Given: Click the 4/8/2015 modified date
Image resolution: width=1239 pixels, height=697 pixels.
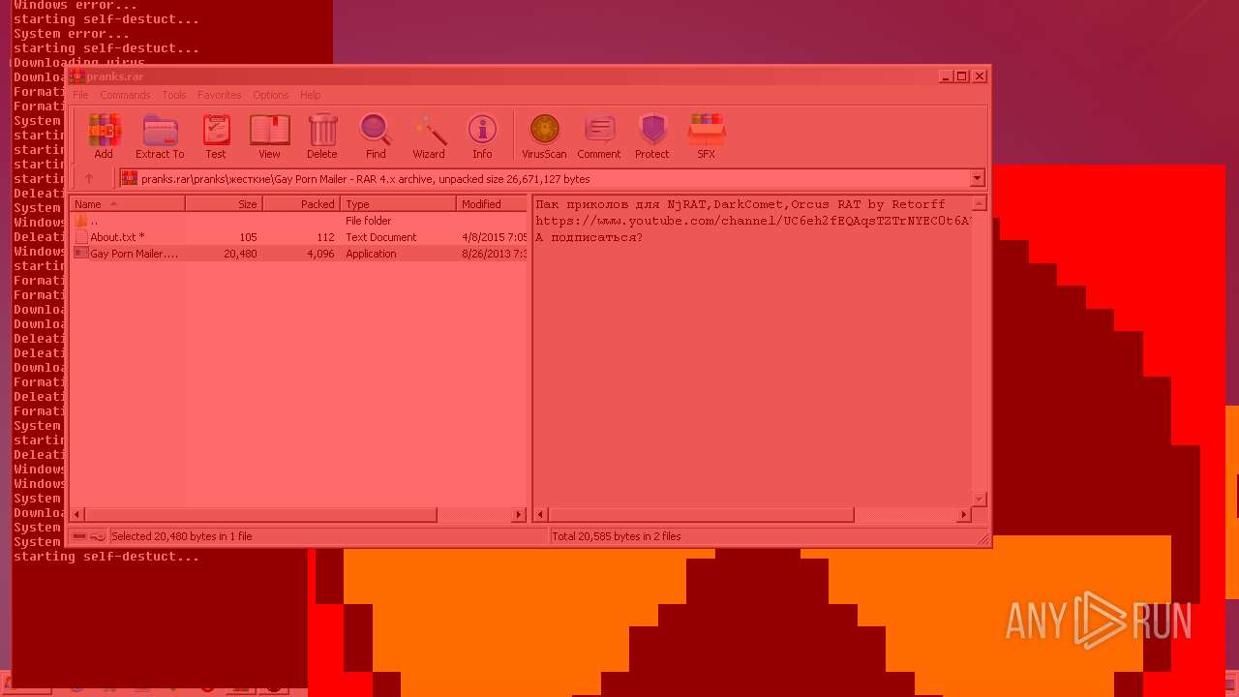Looking at the screenshot, I should [x=495, y=237].
